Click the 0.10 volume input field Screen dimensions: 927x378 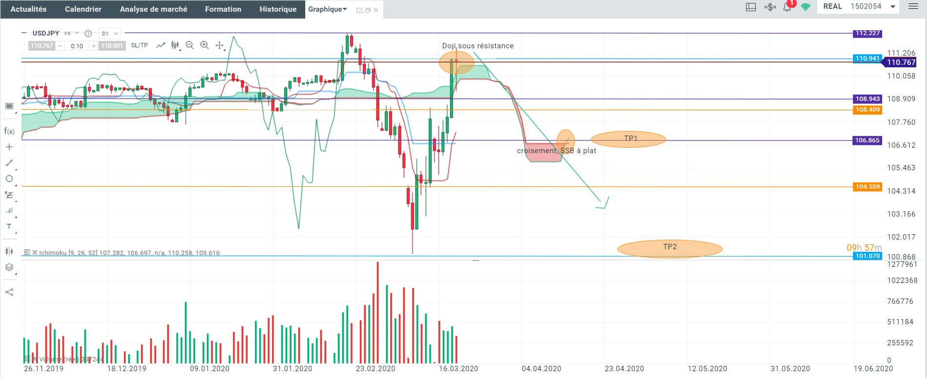pyautogui.click(x=77, y=46)
